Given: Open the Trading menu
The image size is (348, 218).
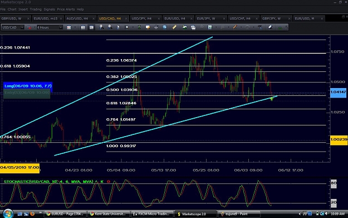Looking at the screenshot, I should pos(36,9).
